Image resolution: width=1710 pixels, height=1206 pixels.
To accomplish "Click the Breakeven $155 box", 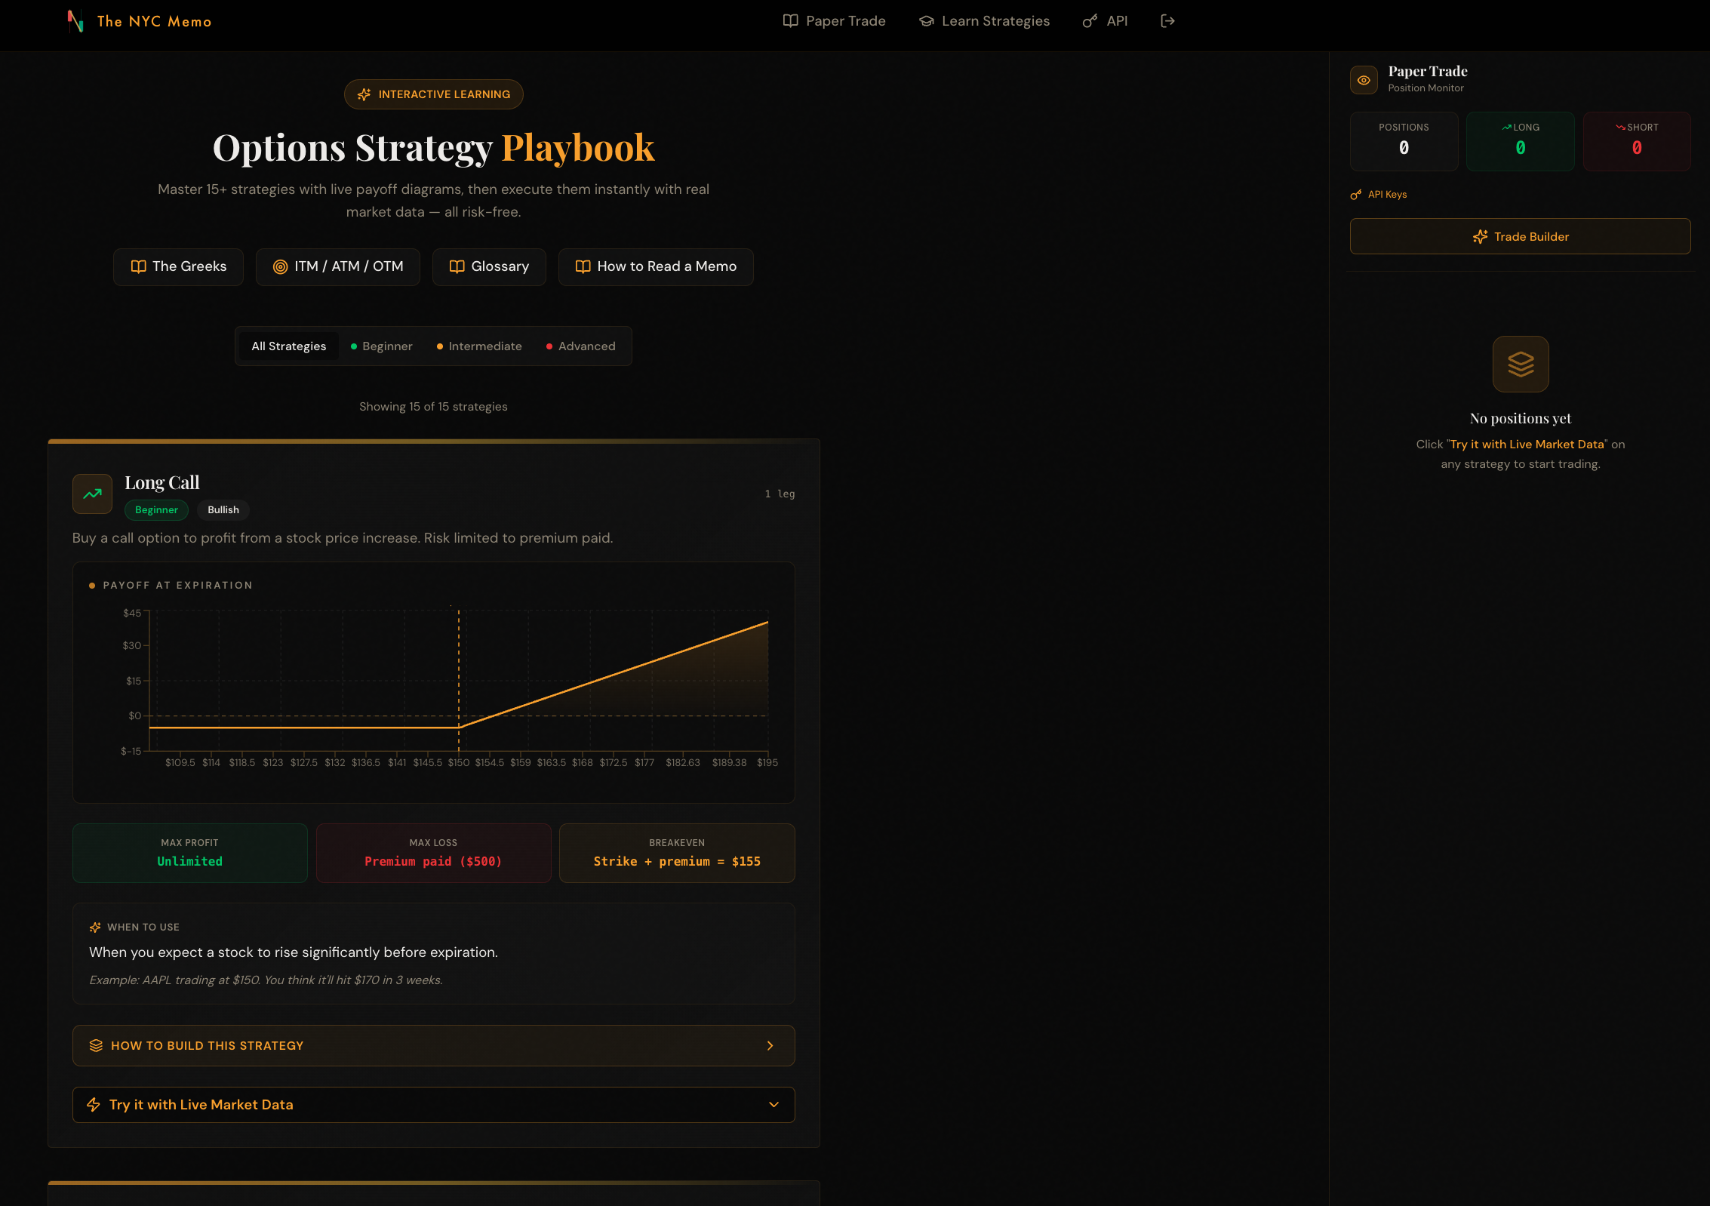I will 677,853.
